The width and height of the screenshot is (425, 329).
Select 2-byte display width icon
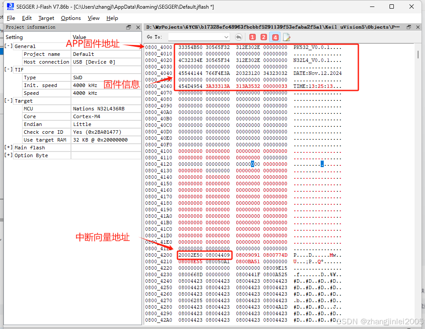(264, 37)
